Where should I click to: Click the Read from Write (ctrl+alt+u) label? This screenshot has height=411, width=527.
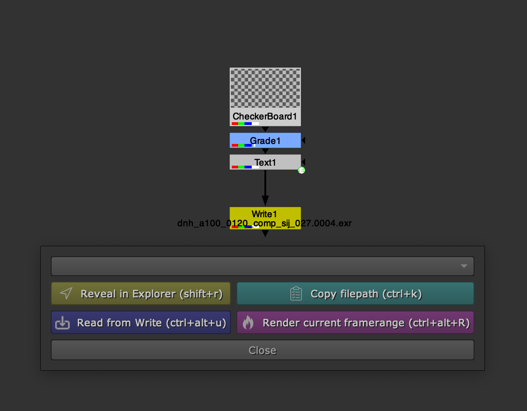click(x=151, y=323)
